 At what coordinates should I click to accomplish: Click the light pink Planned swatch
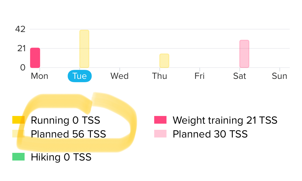pyautogui.click(x=160, y=134)
